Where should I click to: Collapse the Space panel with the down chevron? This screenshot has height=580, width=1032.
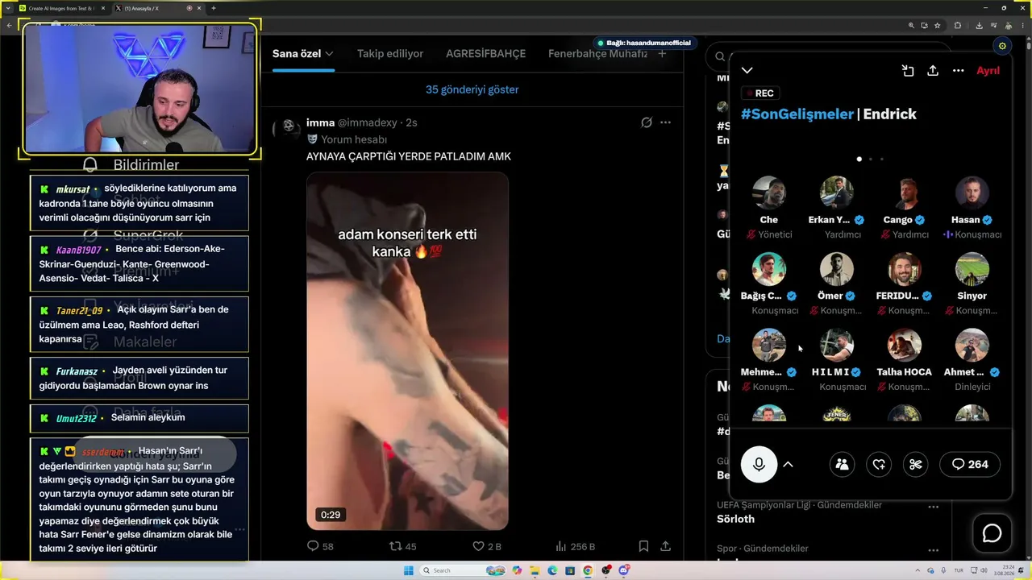tap(747, 71)
